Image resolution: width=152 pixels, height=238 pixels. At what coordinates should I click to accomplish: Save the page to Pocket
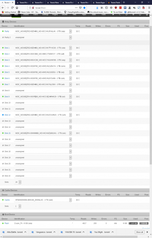click(x=80, y=8)
